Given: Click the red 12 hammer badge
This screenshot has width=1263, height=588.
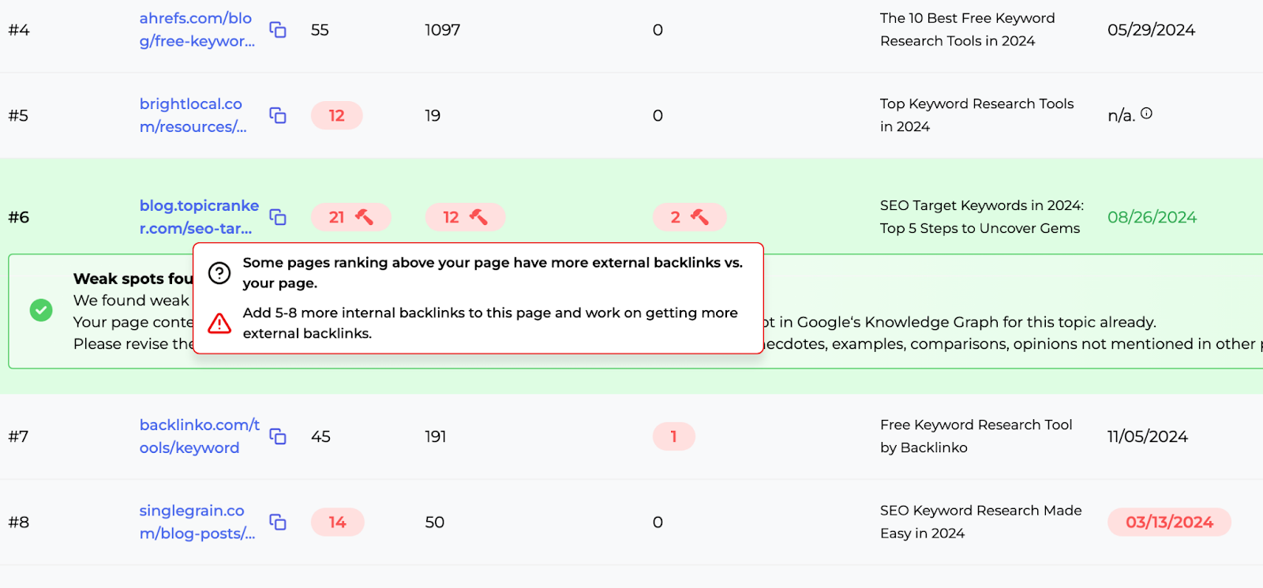Looking at the screenshot, I should (465, 217).
